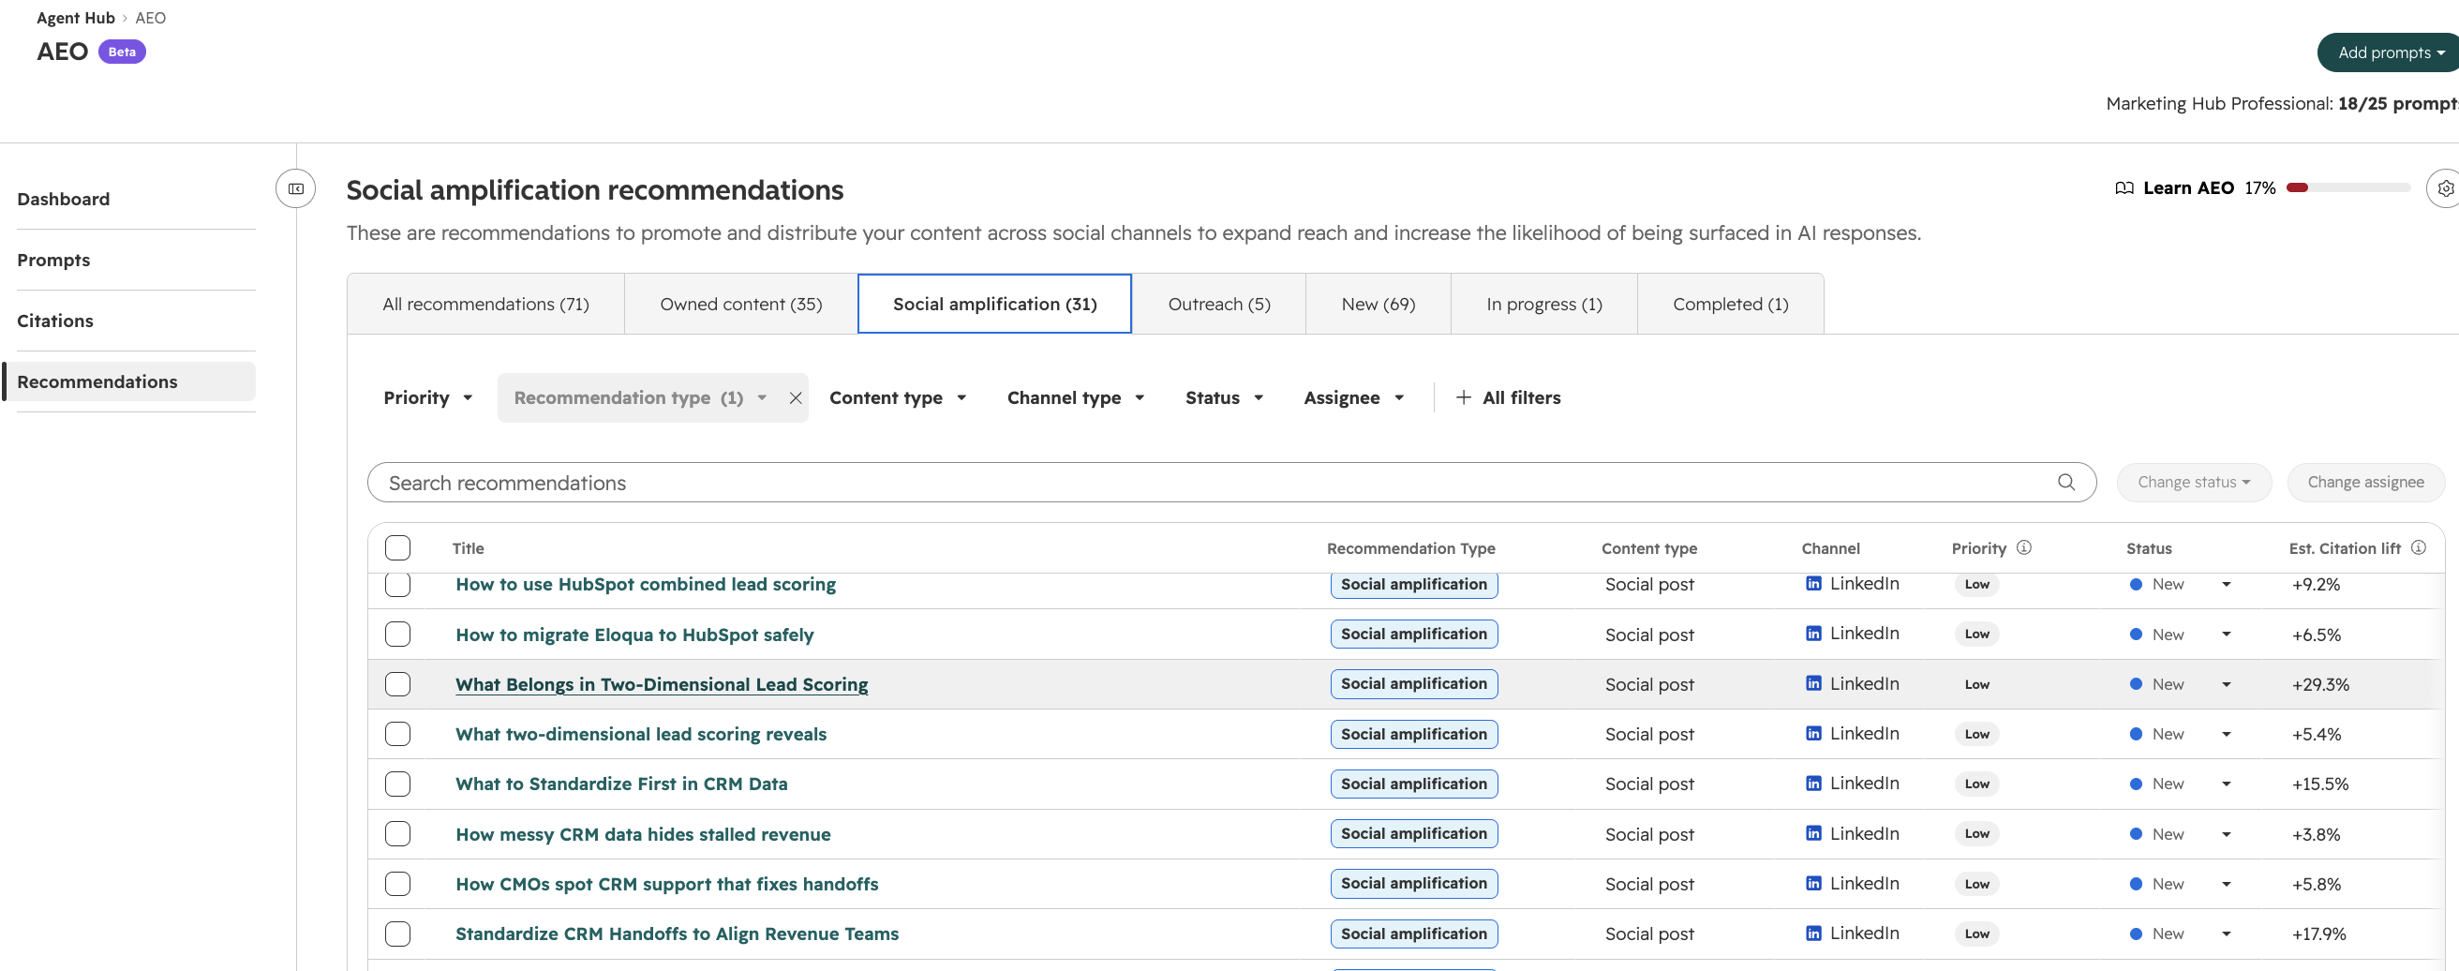Viewport: 2459px width, 971px height.
Task: Select checkbox for messy CRM data row
Action: (x=398, y=834)
